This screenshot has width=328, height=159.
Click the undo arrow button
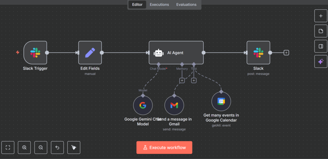pyautogui.click(x=57, y=148)
